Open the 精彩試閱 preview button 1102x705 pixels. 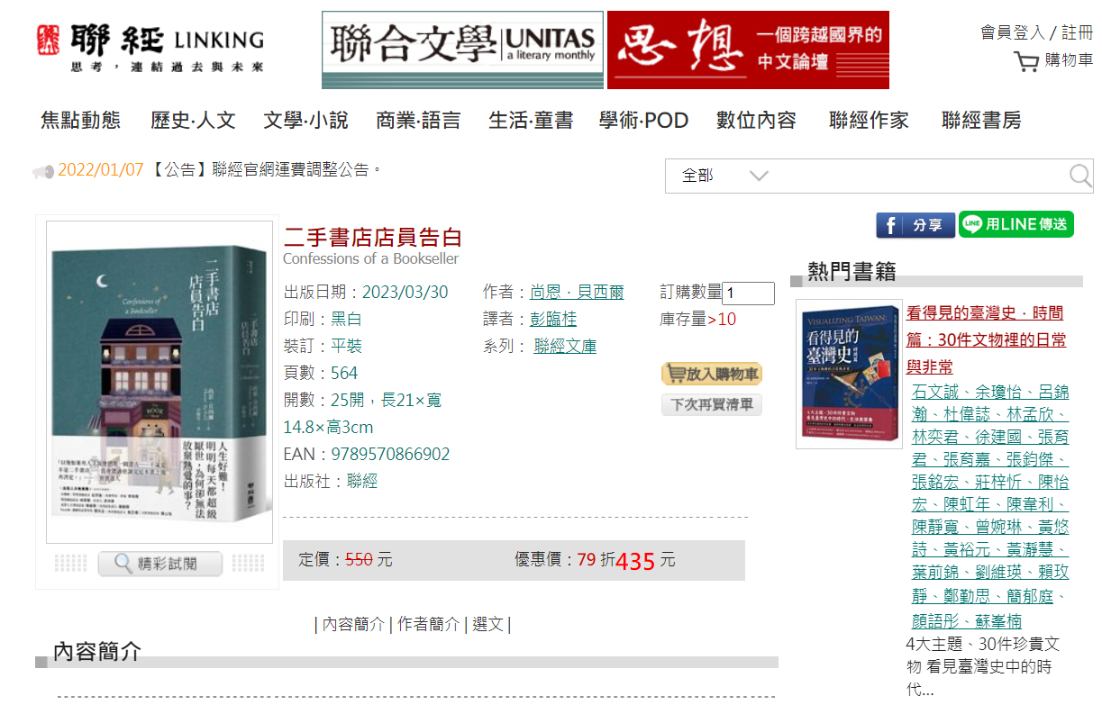pos(159,565)
